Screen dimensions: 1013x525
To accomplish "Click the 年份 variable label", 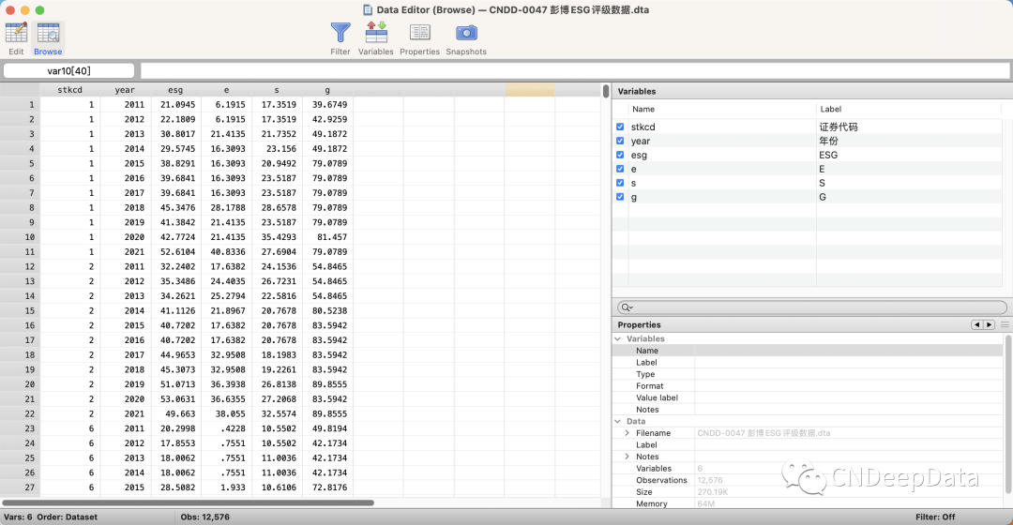I will tap(828, 141).
